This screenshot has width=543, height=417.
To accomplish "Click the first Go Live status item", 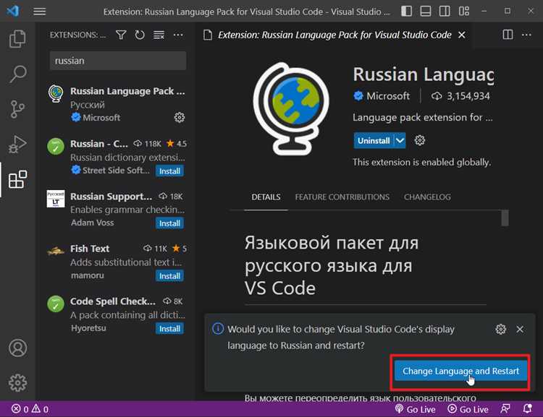I will tap(416, 409).
